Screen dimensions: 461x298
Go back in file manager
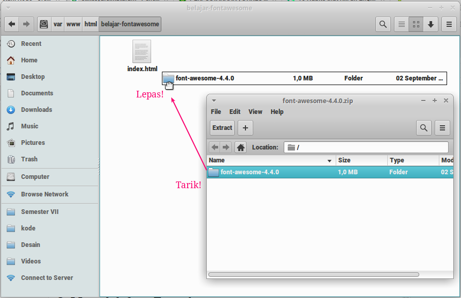pos(12,24)
